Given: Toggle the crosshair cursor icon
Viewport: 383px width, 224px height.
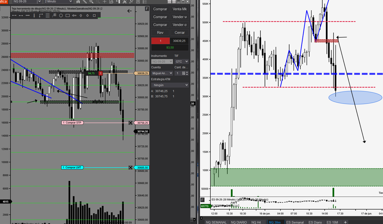Looking at the screenshot, I should coord(105,2).
